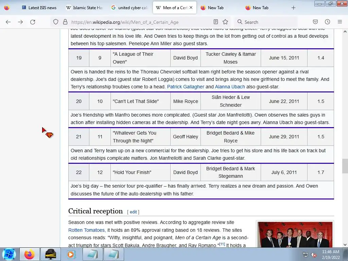348x261 pixels.
Task: Click writers "Tucker Cawley & Itamar Moses"
Action: [x=231, y=58]
